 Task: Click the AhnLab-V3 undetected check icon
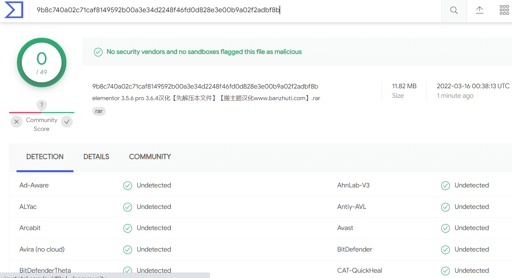[446, 186]
